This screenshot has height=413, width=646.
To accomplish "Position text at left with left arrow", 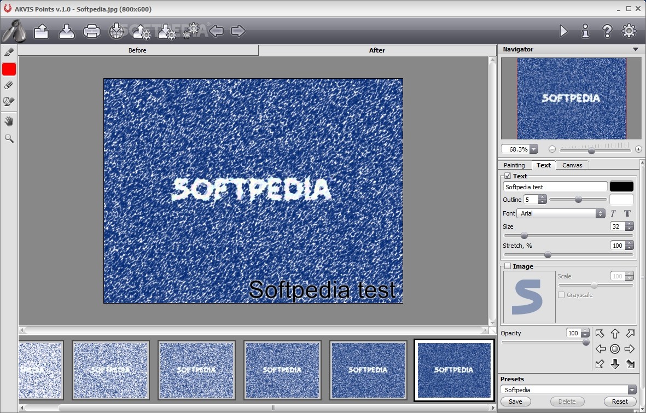I will click(600, 349).
